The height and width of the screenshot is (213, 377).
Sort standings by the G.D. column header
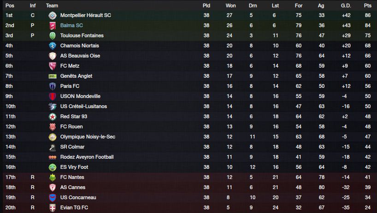point(346,6)
